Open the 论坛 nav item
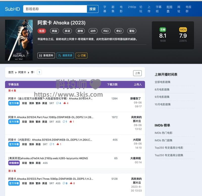Screen dimensions: 202x196 point(141,9)
